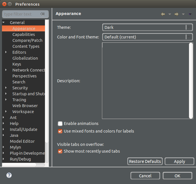Click the Restore Defaults button

145,161
